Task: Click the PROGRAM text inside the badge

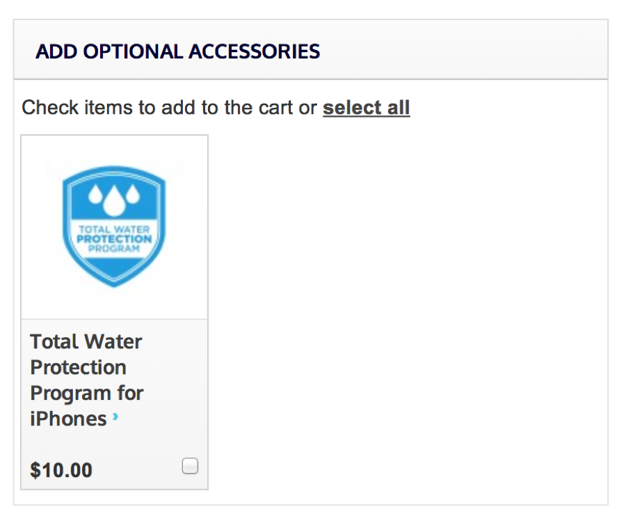Action: [x=114, y=248]
